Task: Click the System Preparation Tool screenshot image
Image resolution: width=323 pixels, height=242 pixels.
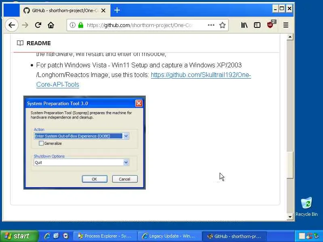Action: pos(84,142)
